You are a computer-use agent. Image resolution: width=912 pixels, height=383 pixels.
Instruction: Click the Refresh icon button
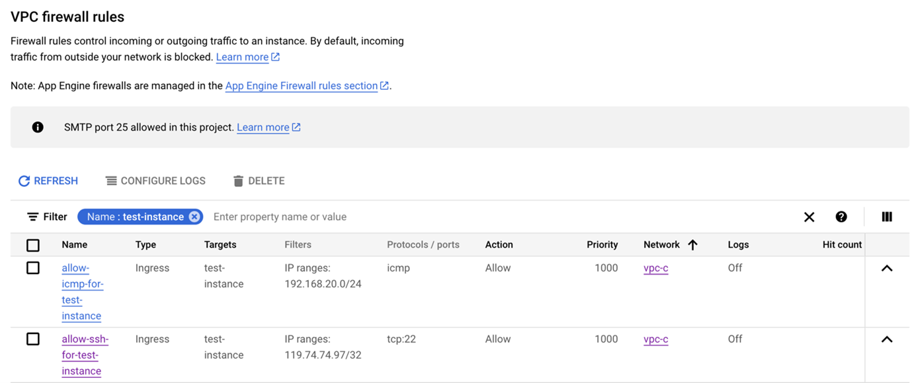(24, 181)
